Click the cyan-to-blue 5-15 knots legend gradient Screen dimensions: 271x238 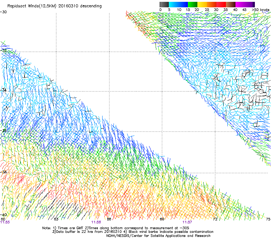point(178,4)
